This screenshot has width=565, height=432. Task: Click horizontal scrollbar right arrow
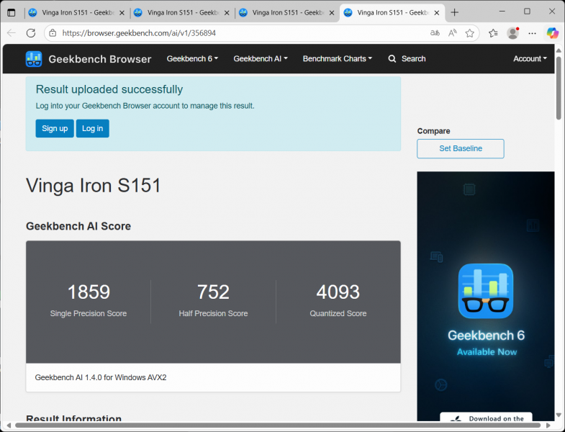pyautogui.click(x=548, y=426)
